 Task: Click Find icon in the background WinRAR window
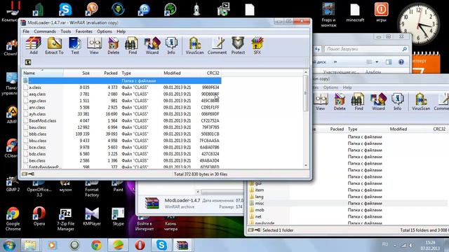pyautogui.click(x=358, y=101)
